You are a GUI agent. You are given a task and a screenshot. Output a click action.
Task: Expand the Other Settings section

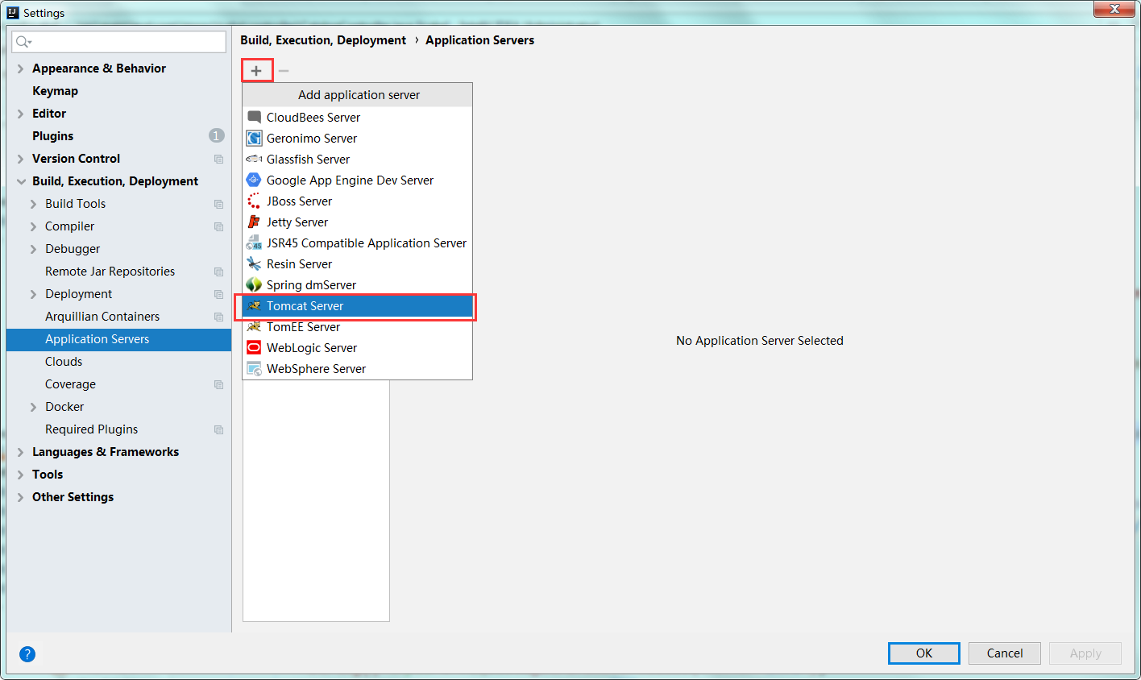tap(21, 498)
